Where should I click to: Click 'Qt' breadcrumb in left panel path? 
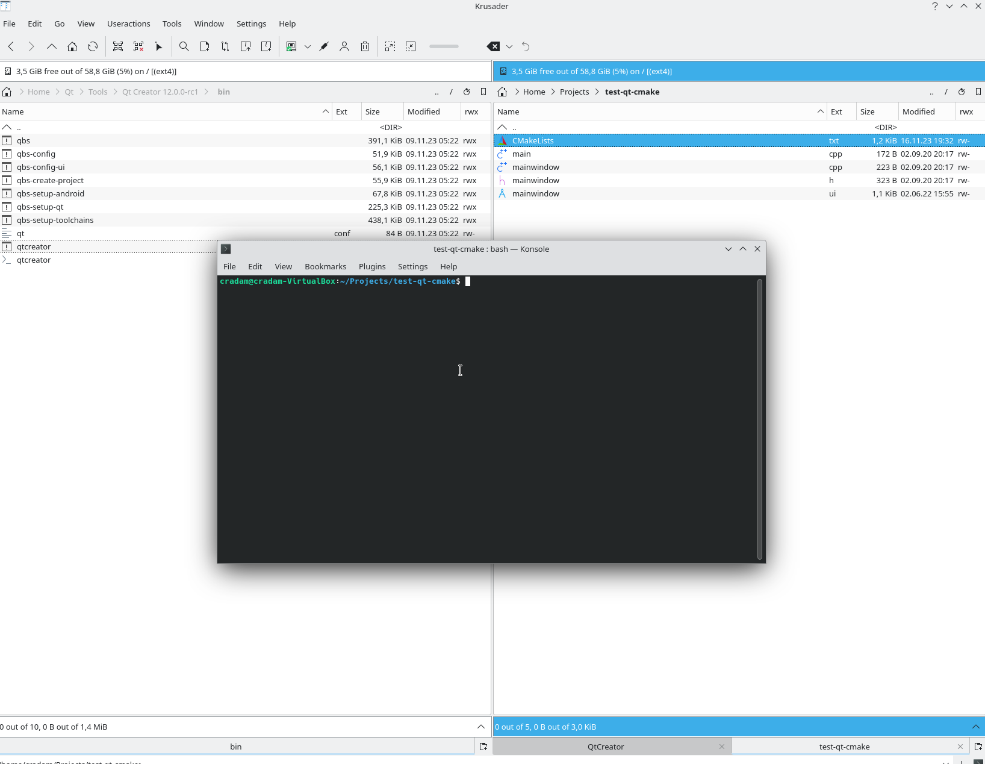point(69,92)
